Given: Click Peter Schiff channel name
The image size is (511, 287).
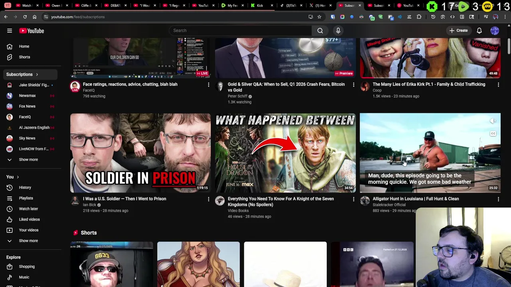Looking at the screenshot, I should click(238, 96).
